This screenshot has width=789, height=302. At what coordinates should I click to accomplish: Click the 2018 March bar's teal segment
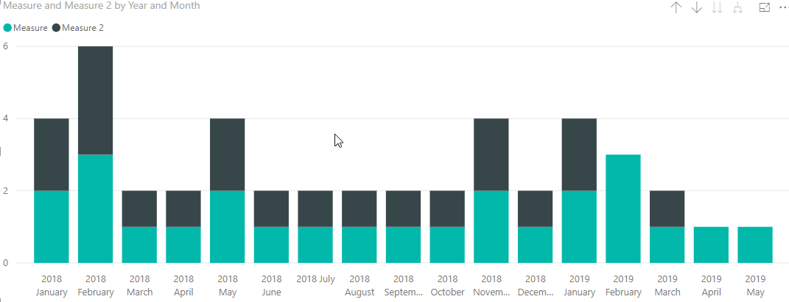[x=139, y=245]
